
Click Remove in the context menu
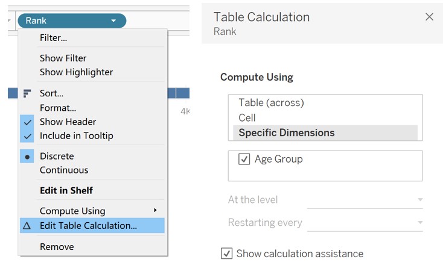point(57,247)
